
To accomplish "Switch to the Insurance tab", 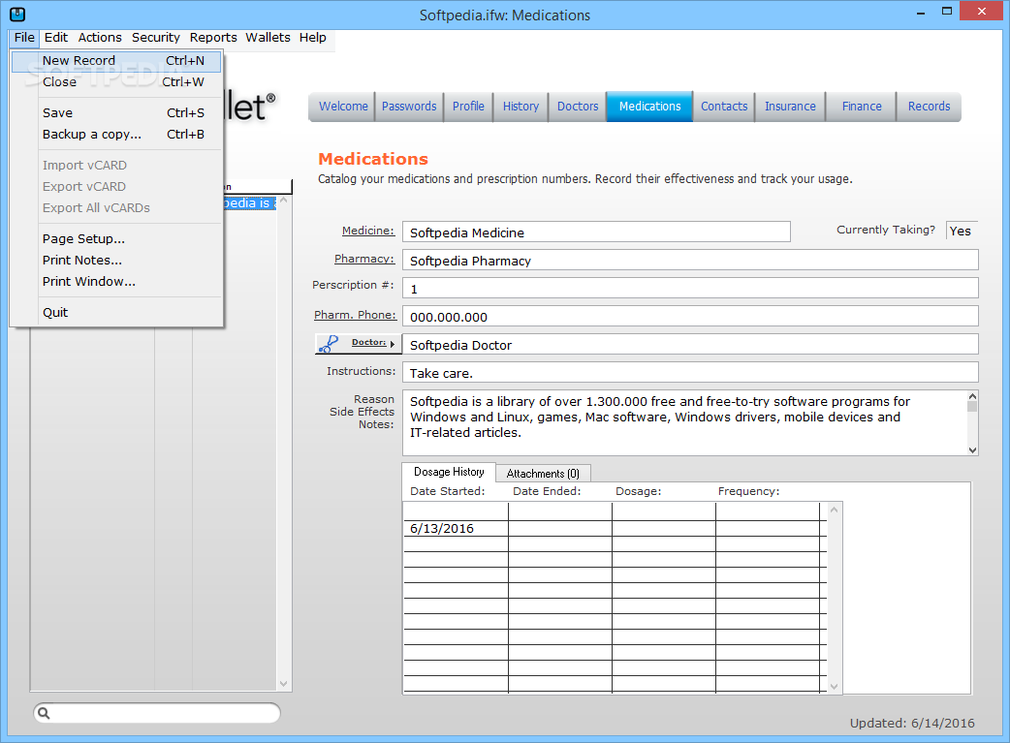I will click(x=790, y=107).
